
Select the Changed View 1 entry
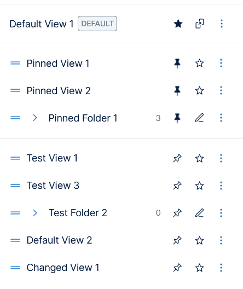coord(63,268)
